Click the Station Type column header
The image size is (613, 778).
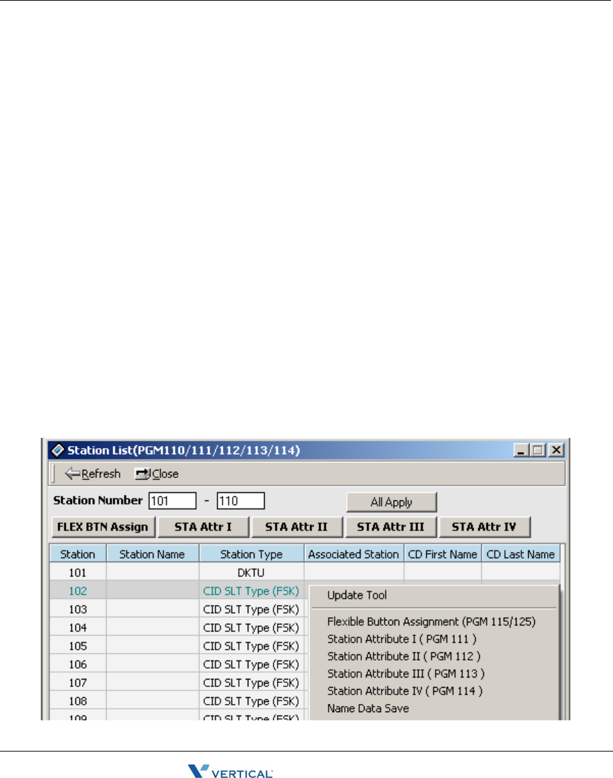pos(251,554)
